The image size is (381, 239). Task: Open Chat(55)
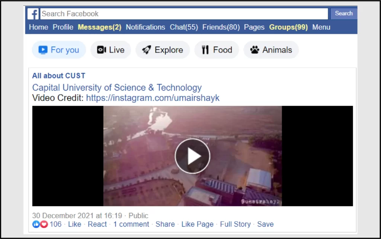point(184,27)
